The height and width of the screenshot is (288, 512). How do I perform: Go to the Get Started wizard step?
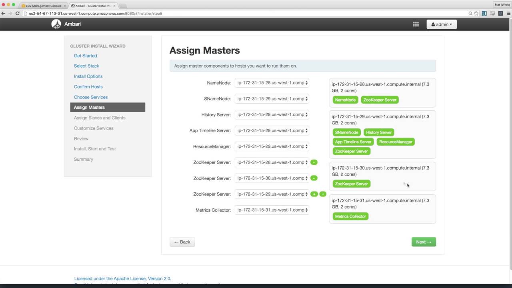85,56
